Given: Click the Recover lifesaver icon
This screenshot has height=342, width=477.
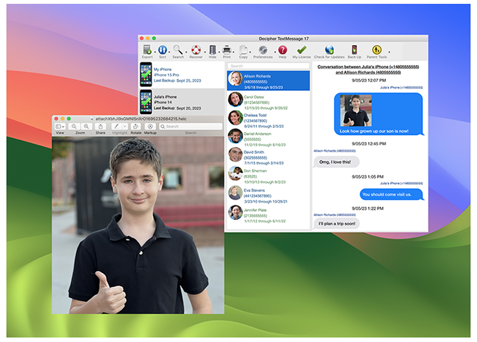Looking at the screenshot, I should (x=196, y=50).
